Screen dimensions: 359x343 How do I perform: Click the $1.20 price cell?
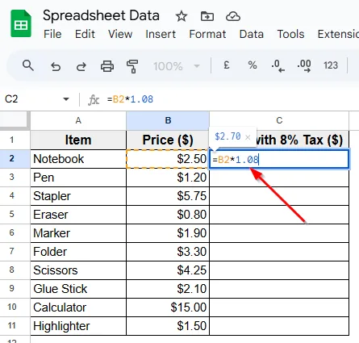168,178
